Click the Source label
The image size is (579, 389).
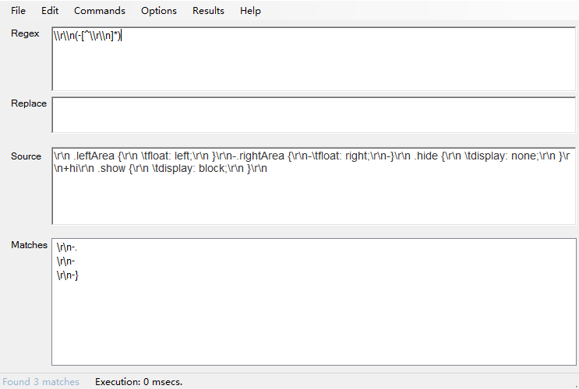tap(26, 156)
